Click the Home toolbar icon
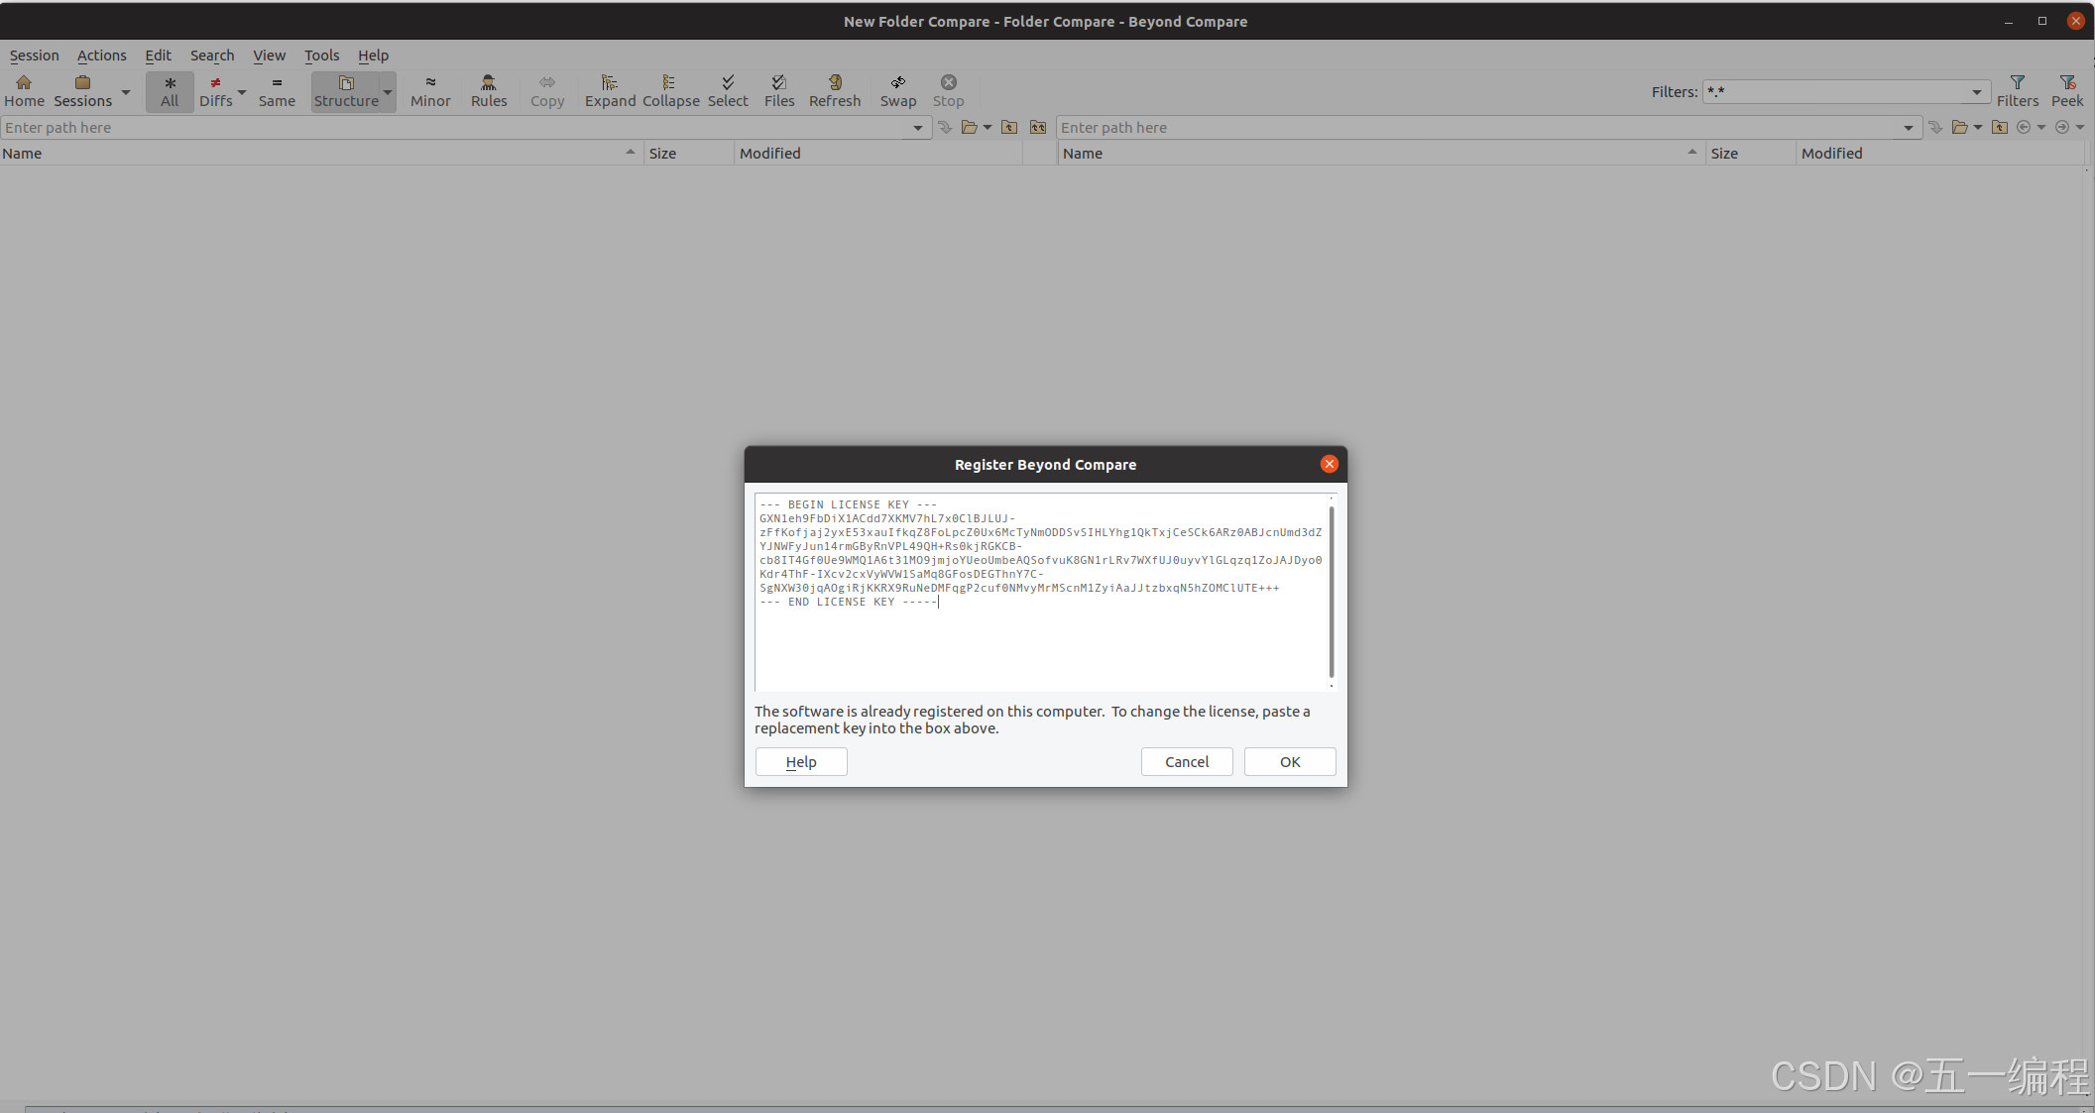The image size is (2095, 1113). [24, 91]
